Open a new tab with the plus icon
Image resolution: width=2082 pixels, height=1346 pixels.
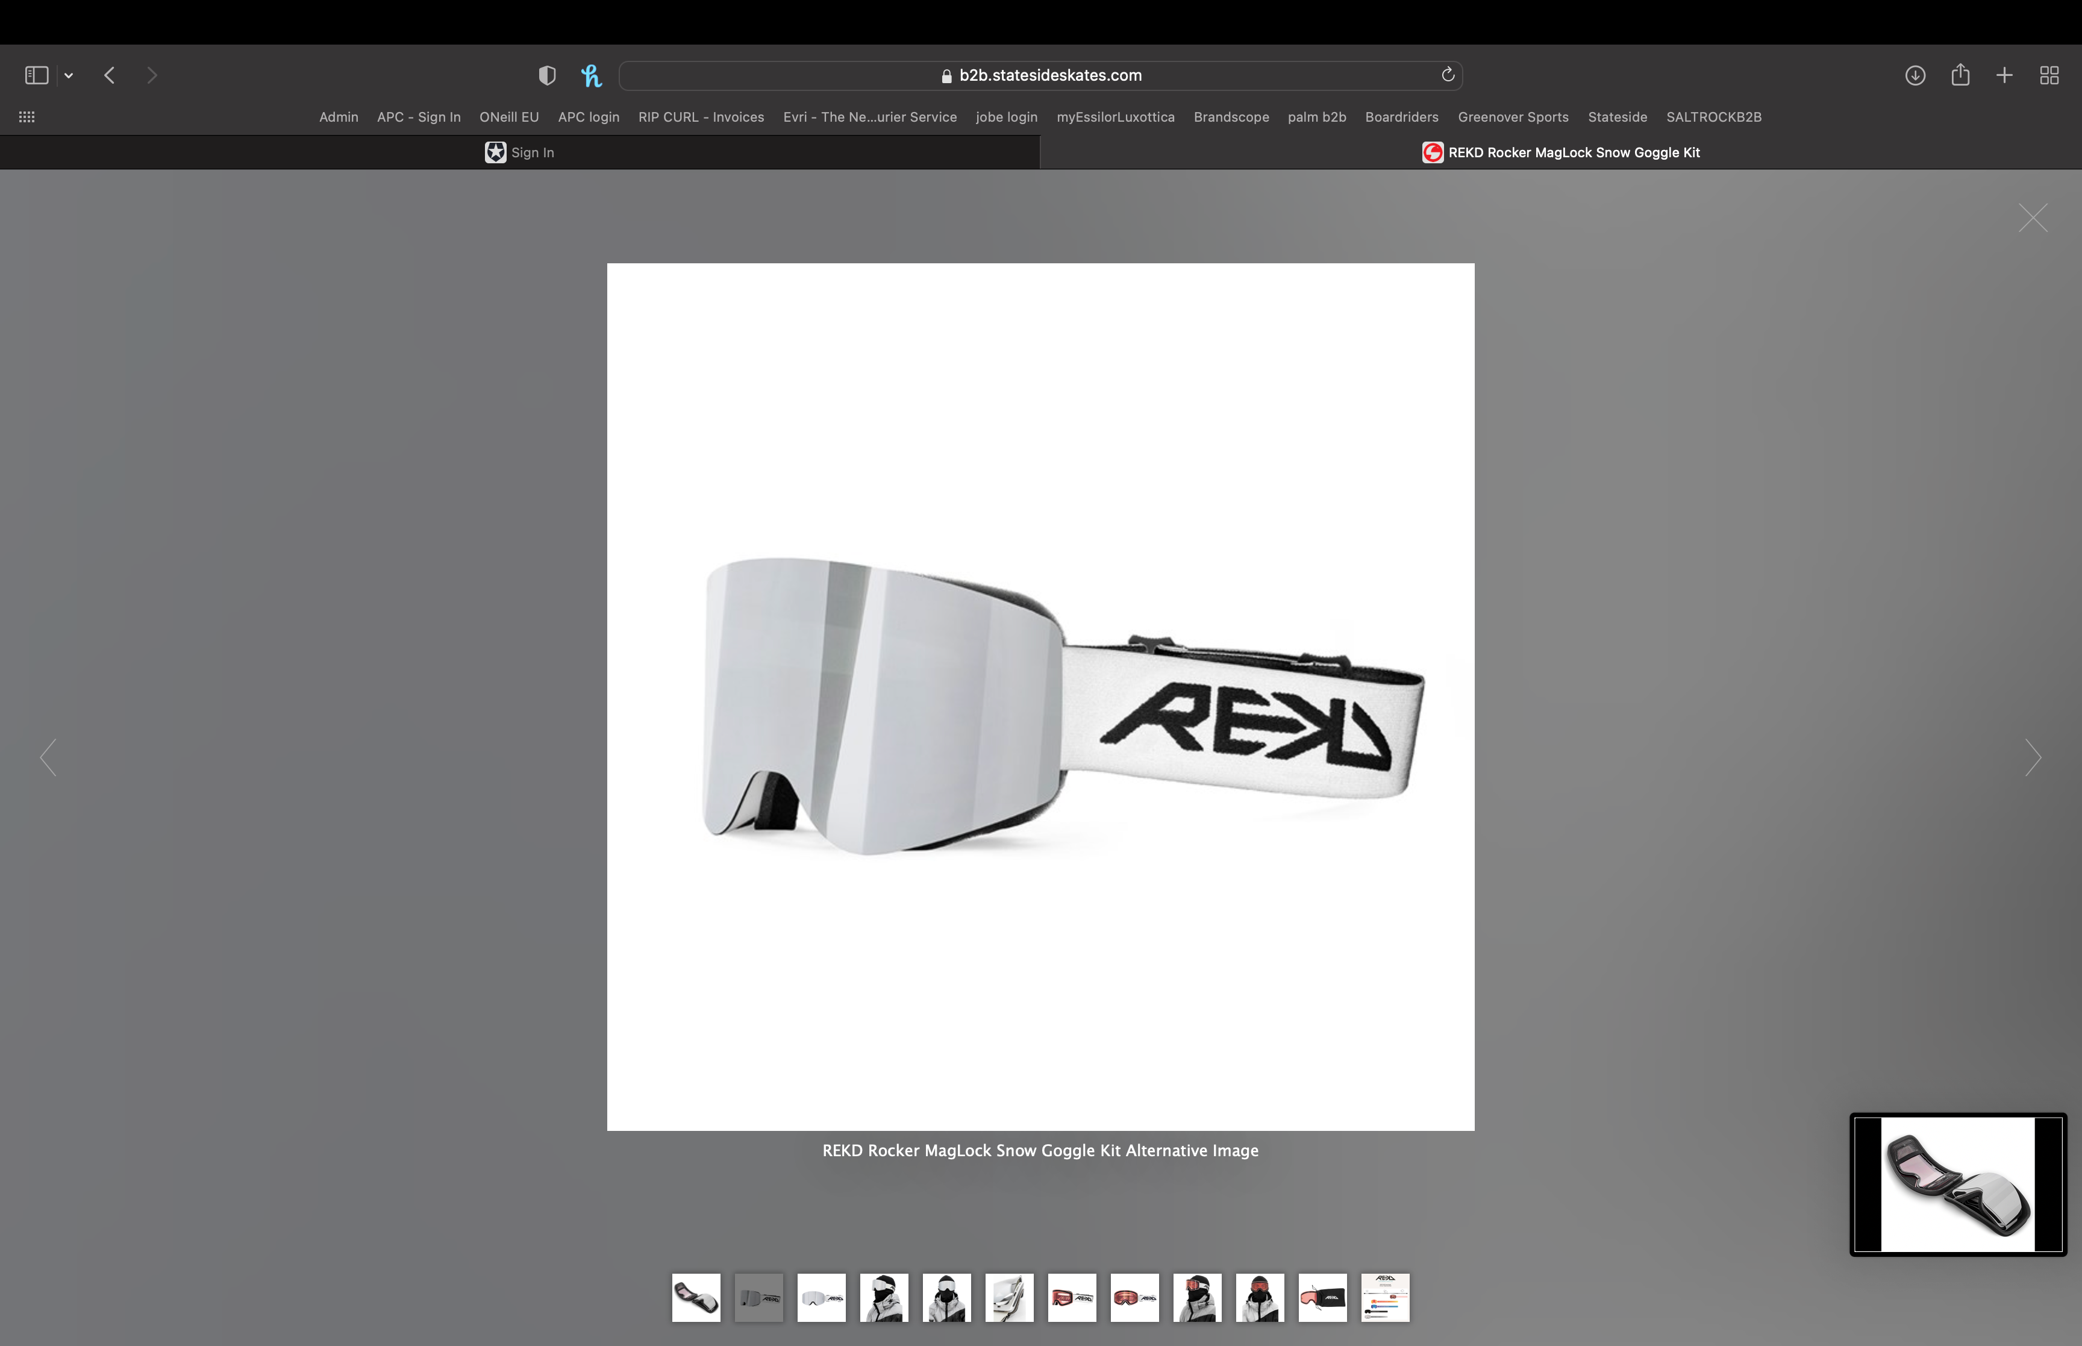pos(2004,75)
